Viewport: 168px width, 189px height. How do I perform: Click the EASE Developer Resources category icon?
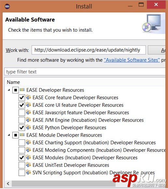[x=22, y=90]
